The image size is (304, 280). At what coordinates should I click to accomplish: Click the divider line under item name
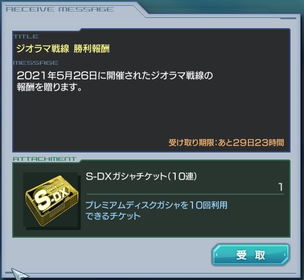coord(185,194)
